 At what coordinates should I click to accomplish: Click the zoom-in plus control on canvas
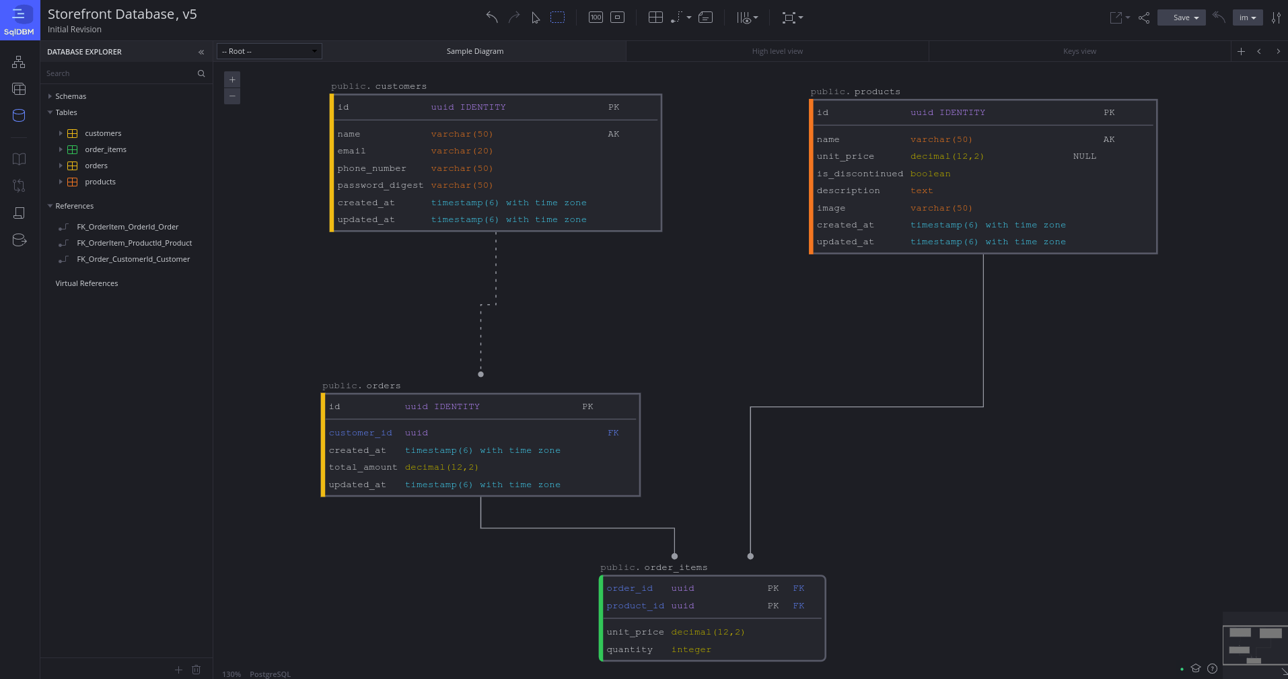click(x=231, y=79)
